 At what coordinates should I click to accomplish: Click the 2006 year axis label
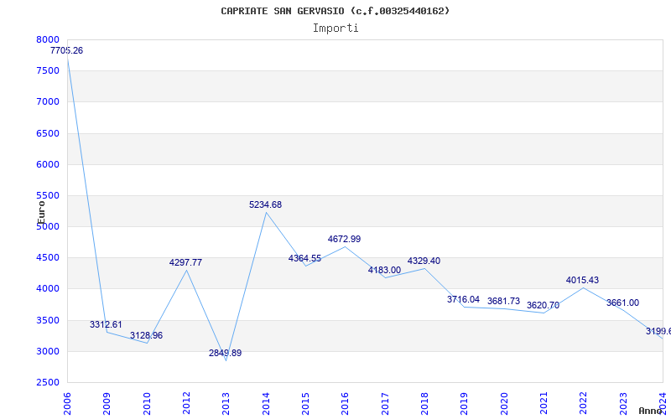click(x=67, y=404)
